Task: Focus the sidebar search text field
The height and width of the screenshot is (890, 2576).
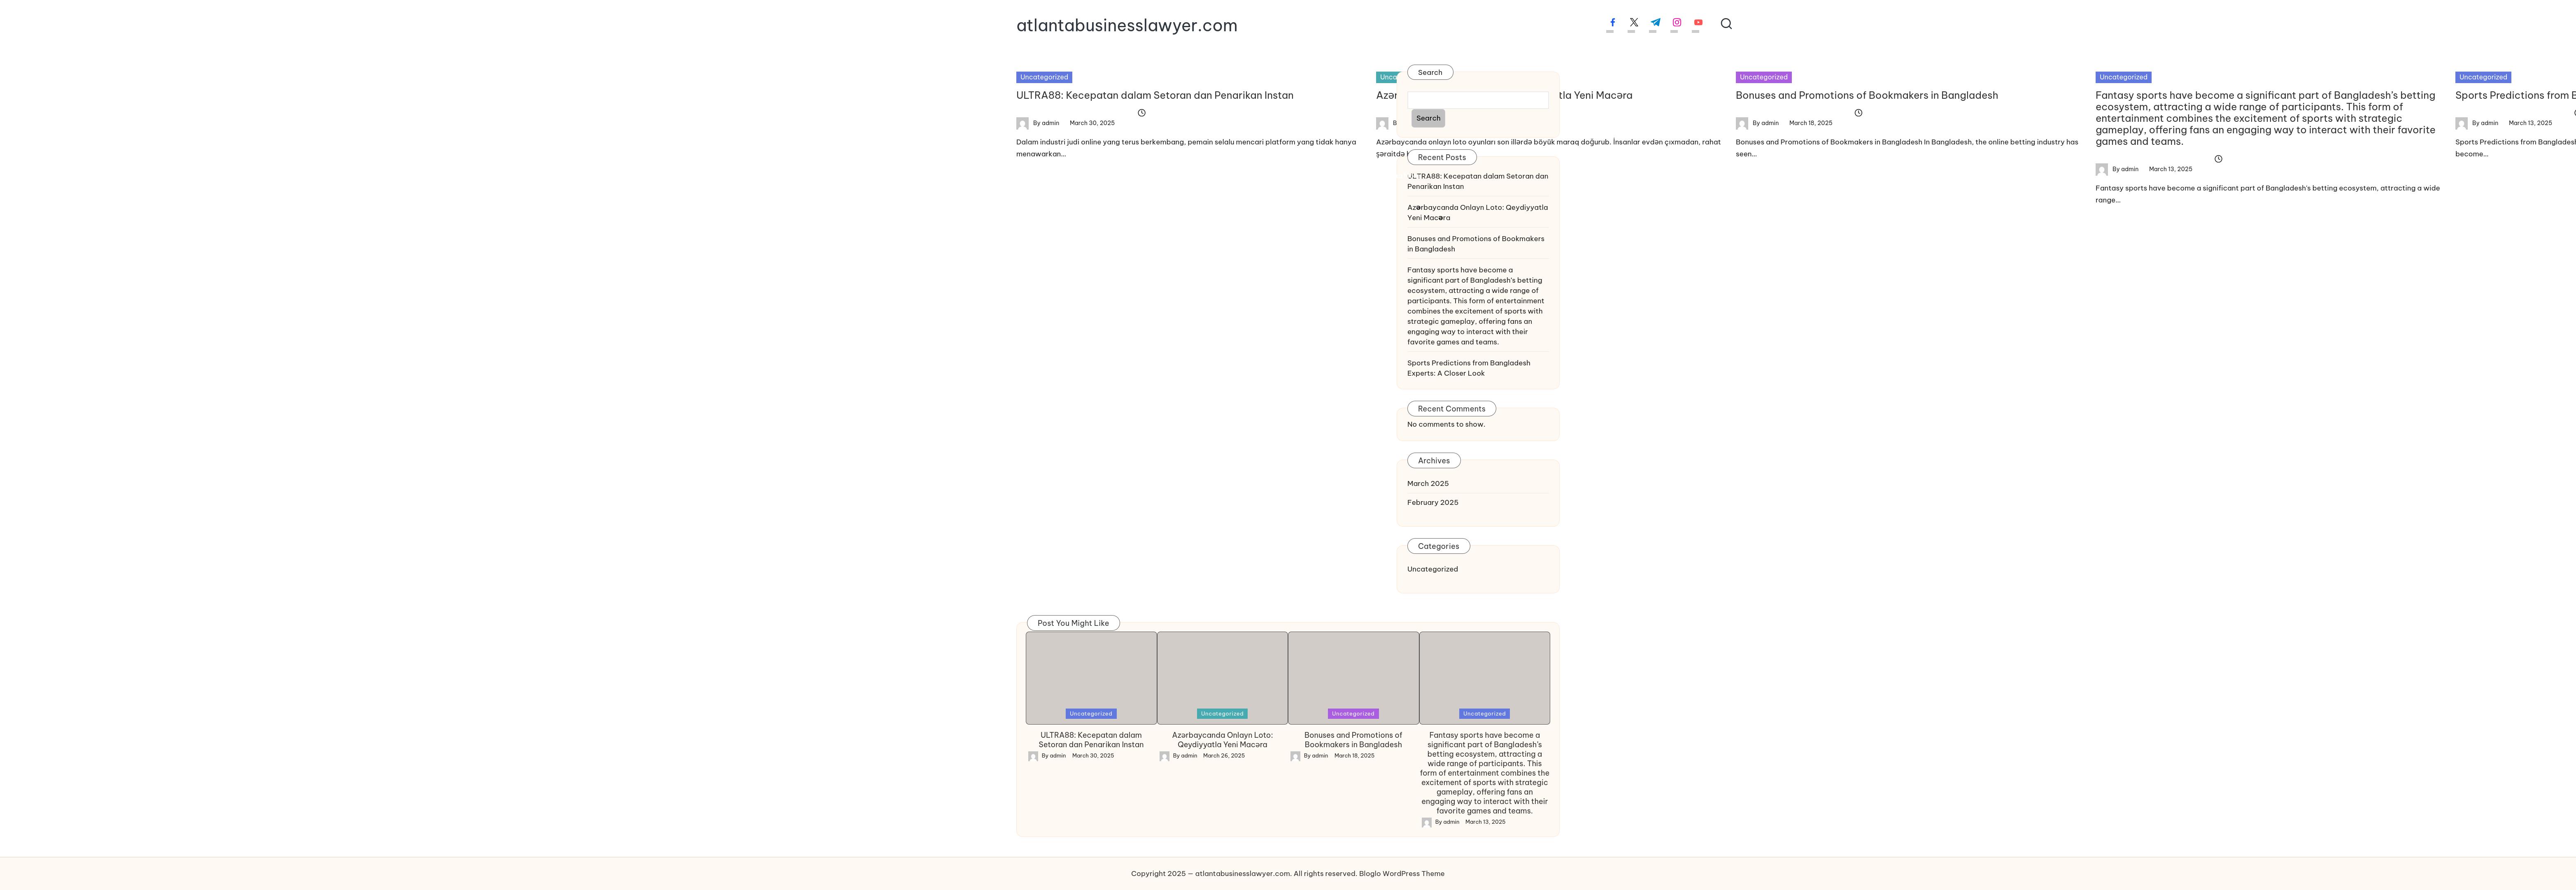Action: [x=1478, y=100]
